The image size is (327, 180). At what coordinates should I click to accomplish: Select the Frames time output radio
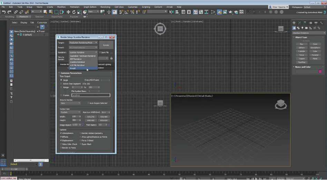coord(61,95)
